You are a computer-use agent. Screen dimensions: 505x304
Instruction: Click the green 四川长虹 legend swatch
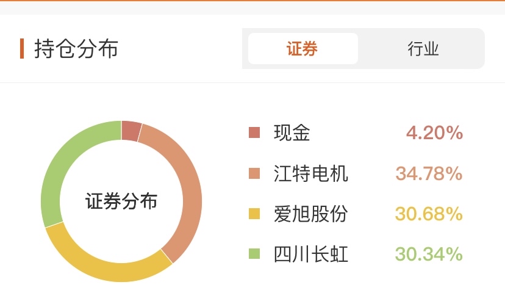pos(254,254)
